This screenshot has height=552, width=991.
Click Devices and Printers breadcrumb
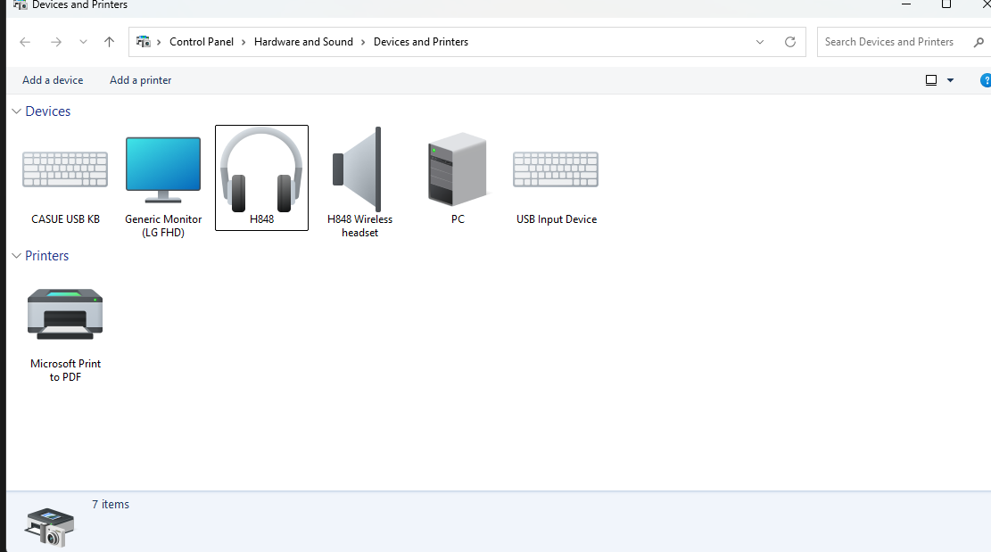tap(421, 42)
